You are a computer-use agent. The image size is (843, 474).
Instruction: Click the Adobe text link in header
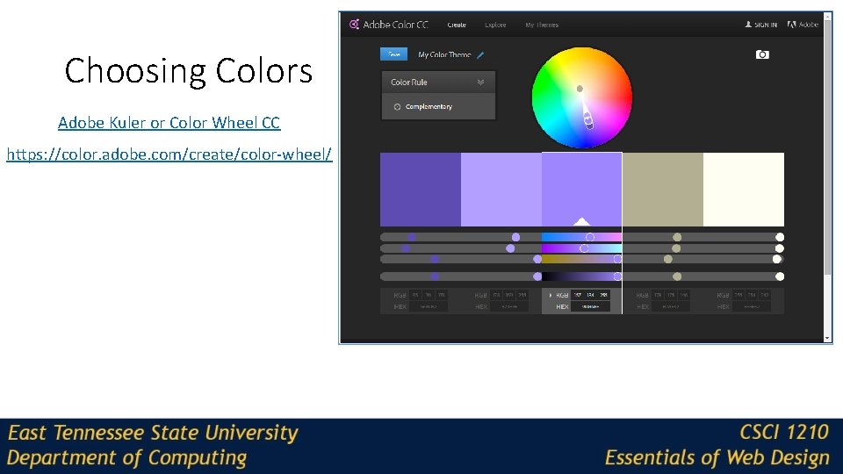[x=808, y=25]
